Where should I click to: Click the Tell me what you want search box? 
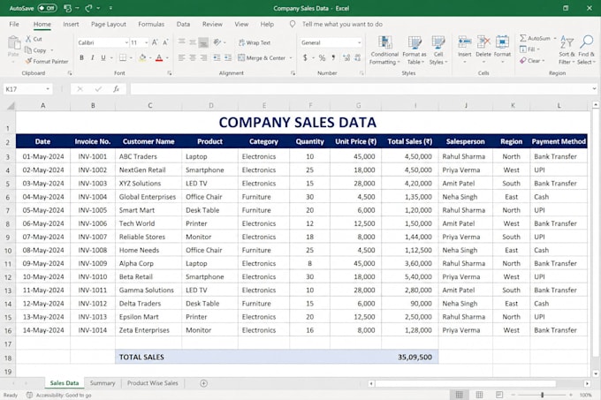(x=342, y=24)
